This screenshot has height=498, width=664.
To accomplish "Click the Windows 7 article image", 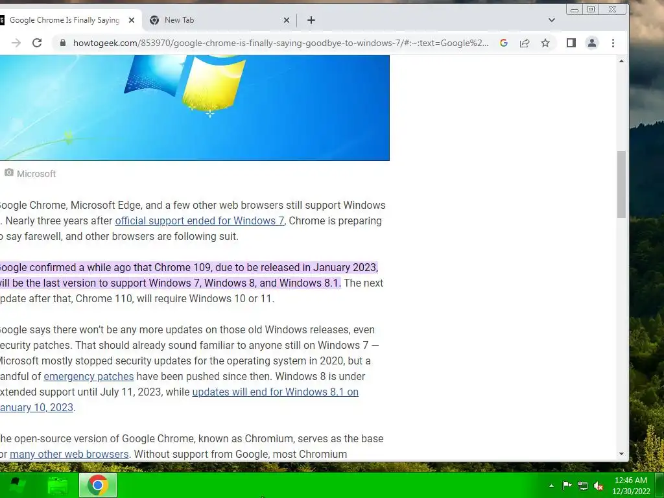I will [195, 108].
